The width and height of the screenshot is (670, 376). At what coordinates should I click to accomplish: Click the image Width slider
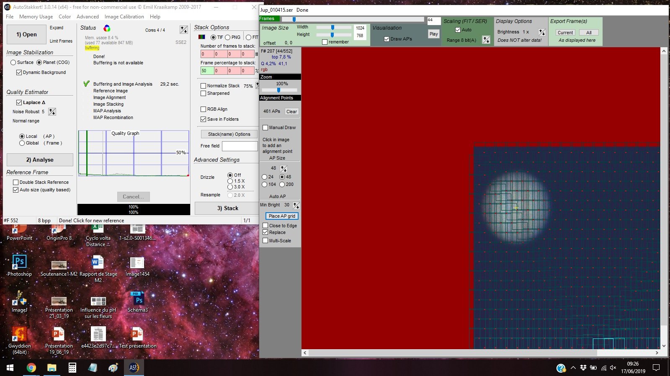pyautogui.click(x=333, y=27)
